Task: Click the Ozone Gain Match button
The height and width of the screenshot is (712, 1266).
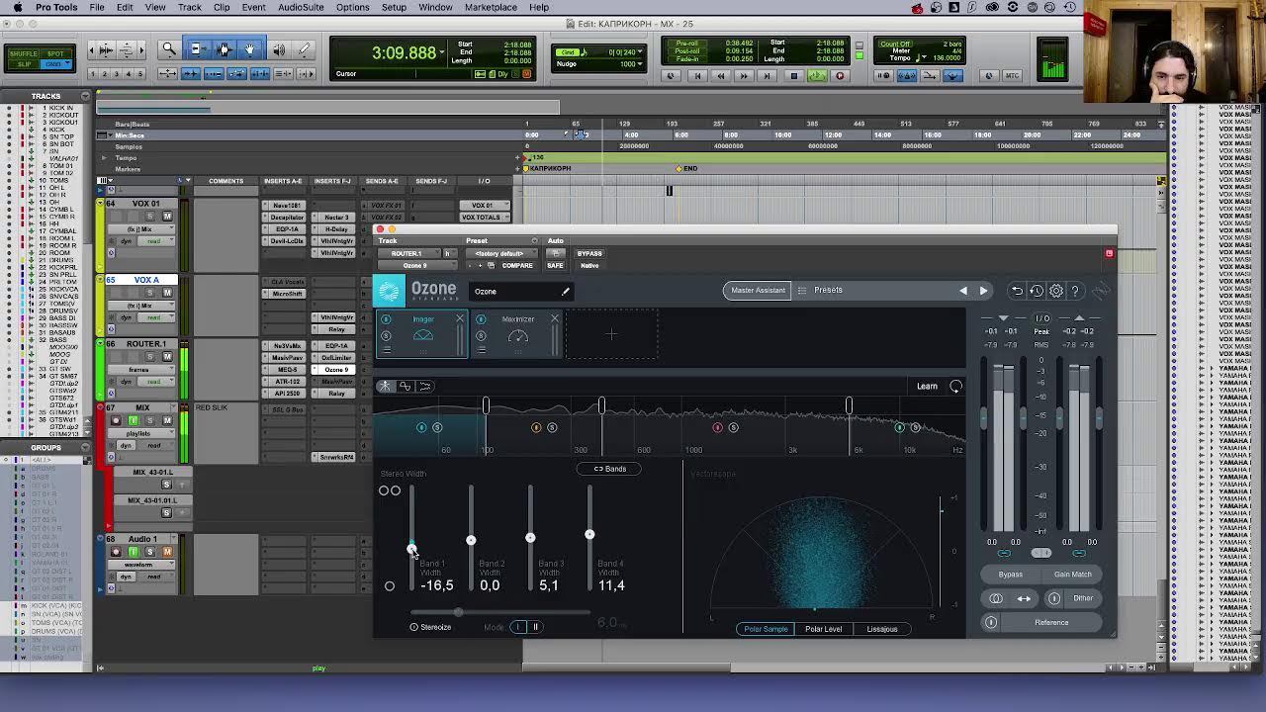Action: tap(1073, 575)
